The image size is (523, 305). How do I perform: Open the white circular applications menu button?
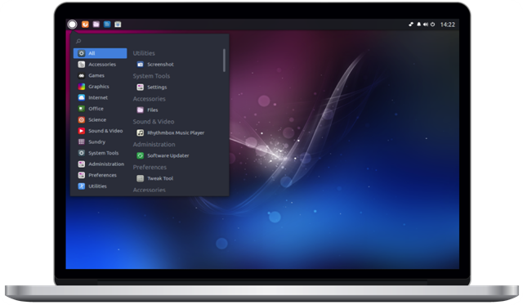point(72,25)
